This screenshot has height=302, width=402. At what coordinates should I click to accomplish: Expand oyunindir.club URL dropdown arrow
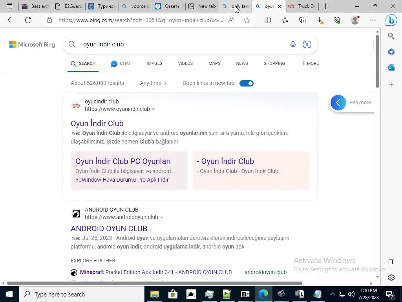pos(153,109)
